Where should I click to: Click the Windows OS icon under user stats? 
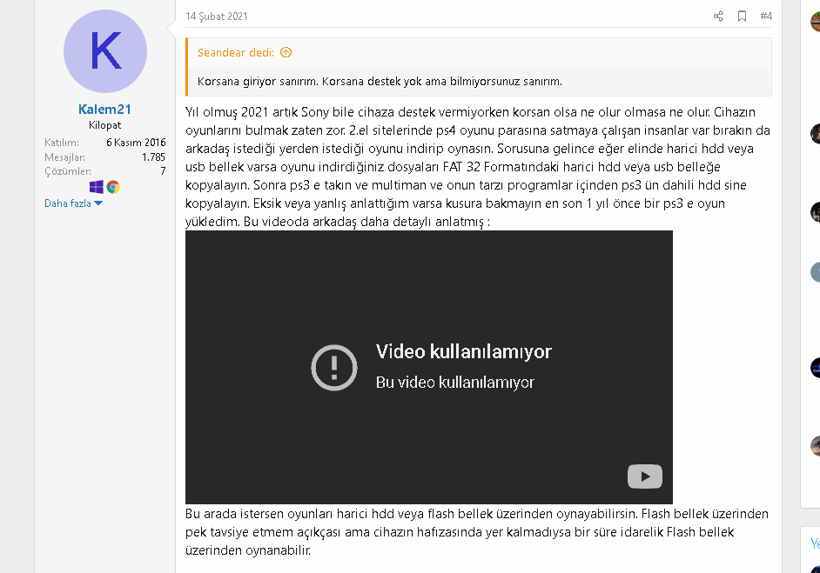[x=97, y=187]
